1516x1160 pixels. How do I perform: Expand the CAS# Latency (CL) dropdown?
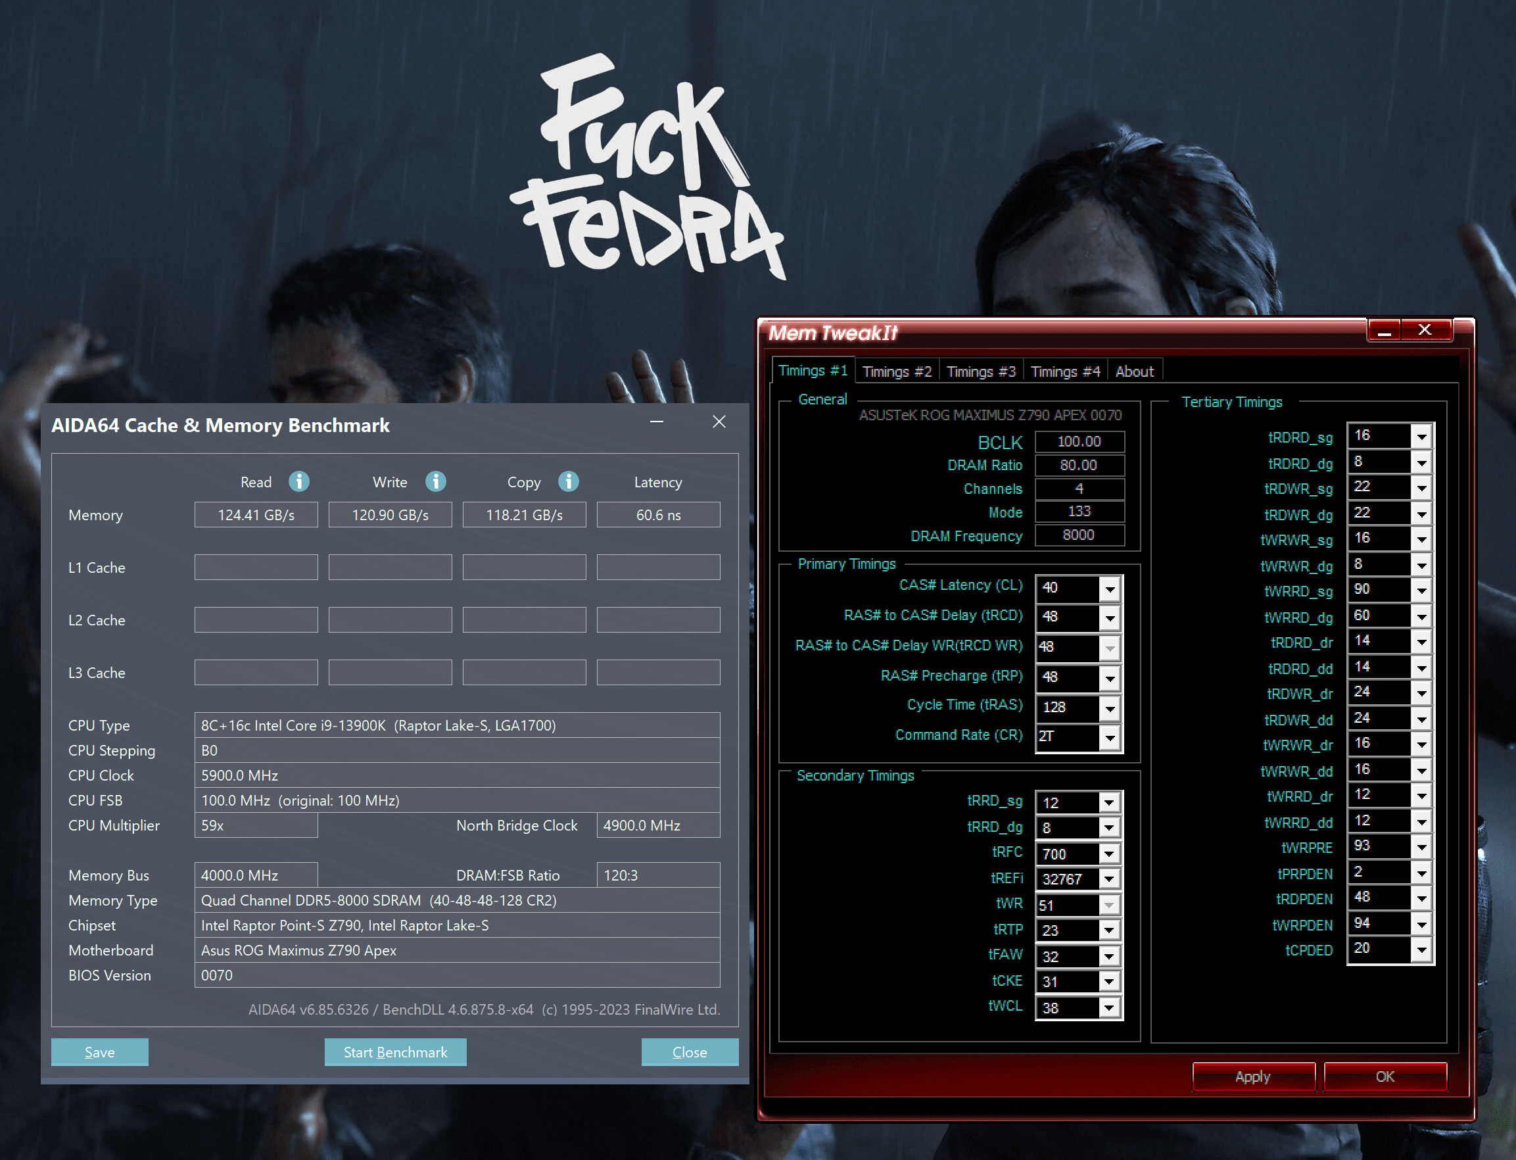[x=1110, y=589]
